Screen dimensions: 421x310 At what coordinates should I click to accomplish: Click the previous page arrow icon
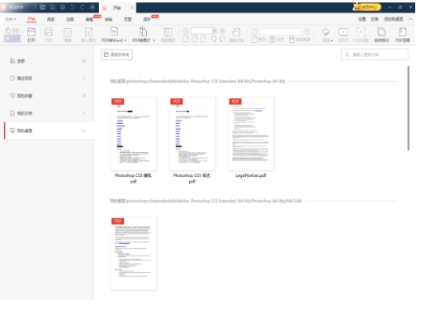point(254,31)
